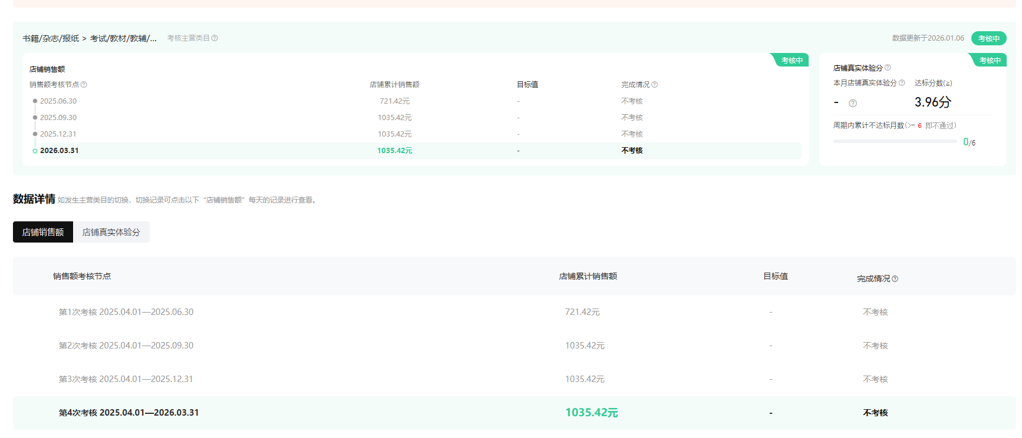
Task: Click the 周期内累计不达标月数 progress bar
Action: 895,141
